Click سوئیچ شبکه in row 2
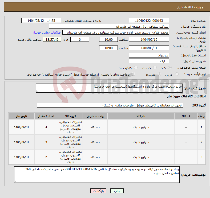210x198 pixels. tap(141, 142)
